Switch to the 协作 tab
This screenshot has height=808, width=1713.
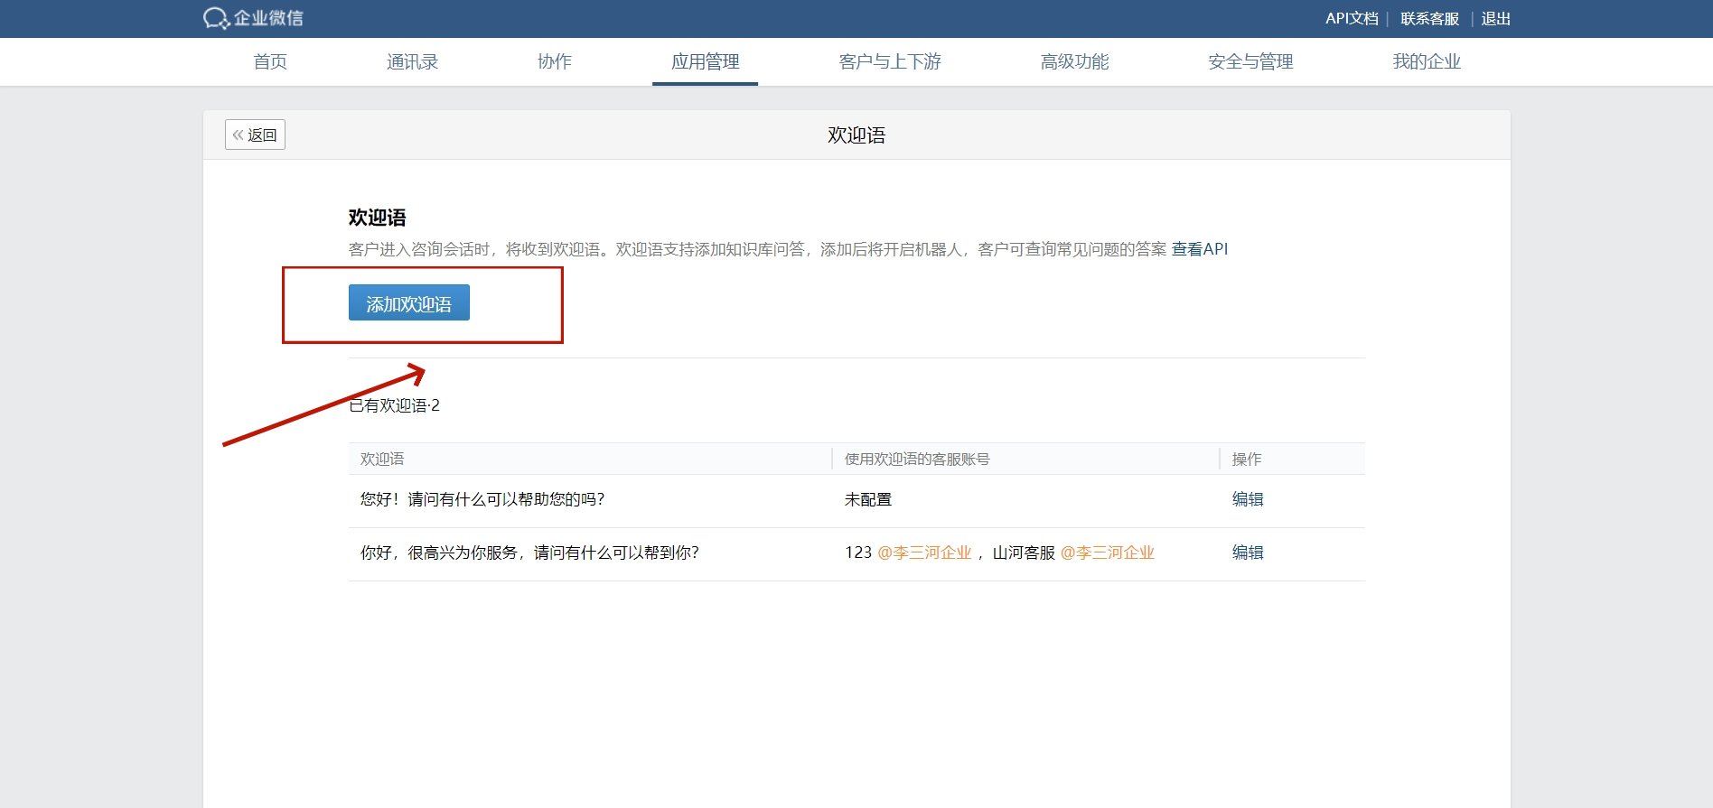coord(554,61)
